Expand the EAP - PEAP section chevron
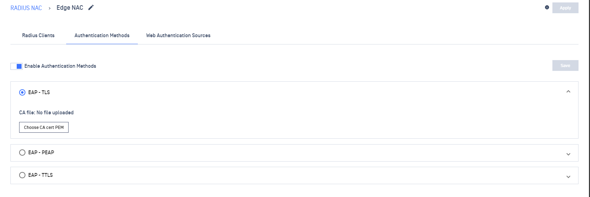This screenshot has height=197, width=590. [568, 154]
